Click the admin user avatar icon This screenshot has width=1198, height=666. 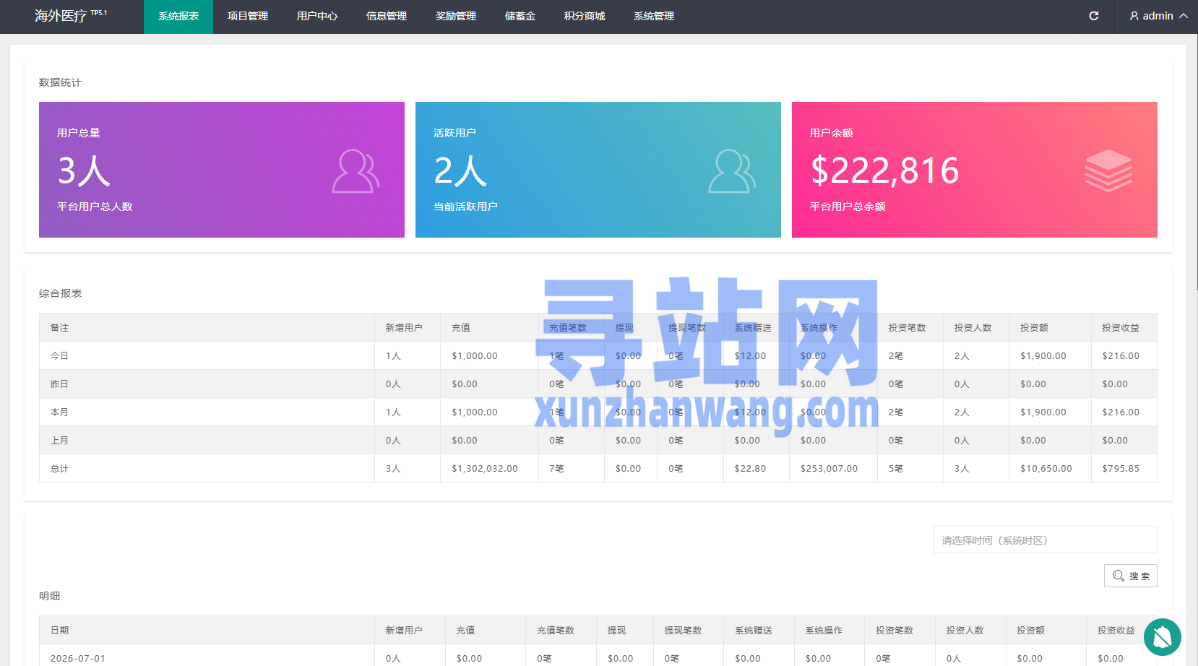(x=1134, y=16)
